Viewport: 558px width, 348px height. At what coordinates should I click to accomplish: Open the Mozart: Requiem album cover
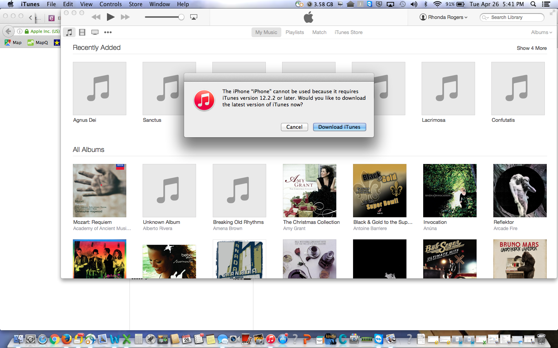click(100, 191)
